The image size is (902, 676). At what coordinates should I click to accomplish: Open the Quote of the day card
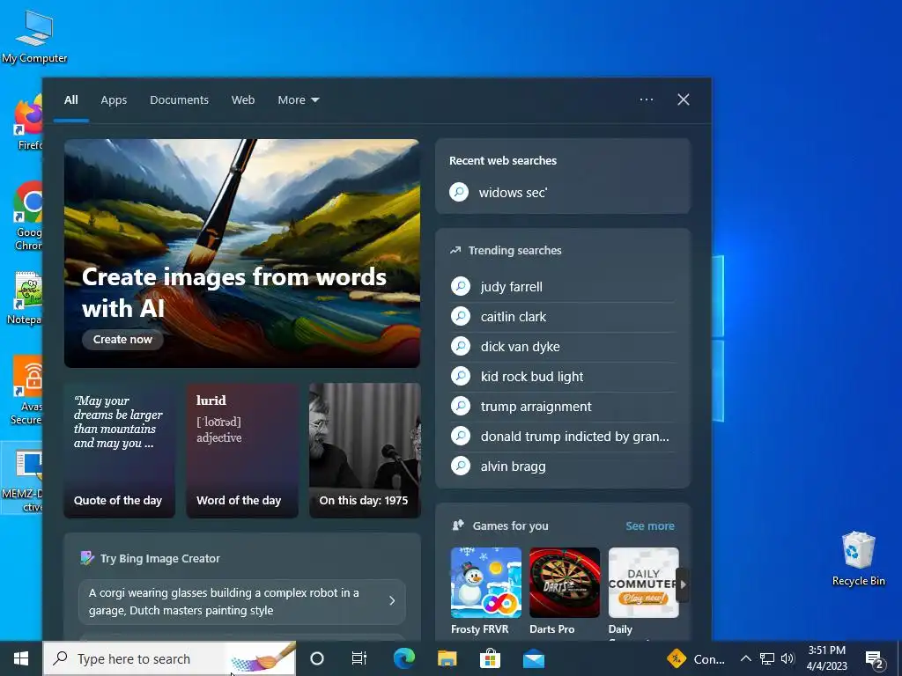click(119, 450)
